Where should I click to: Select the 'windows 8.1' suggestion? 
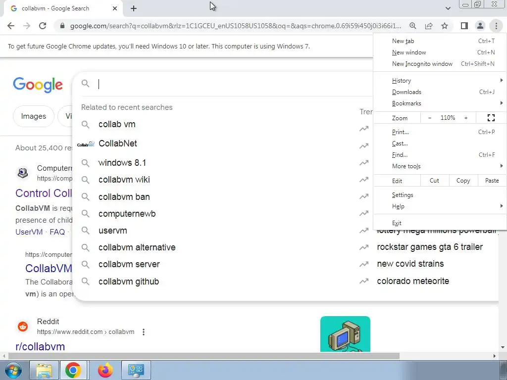tap(122, 162)
